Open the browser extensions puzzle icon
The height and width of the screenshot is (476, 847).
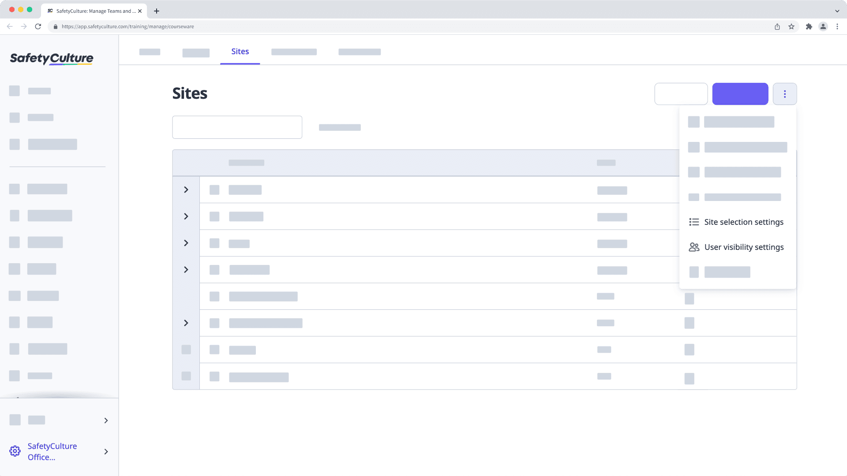point(810,26)
